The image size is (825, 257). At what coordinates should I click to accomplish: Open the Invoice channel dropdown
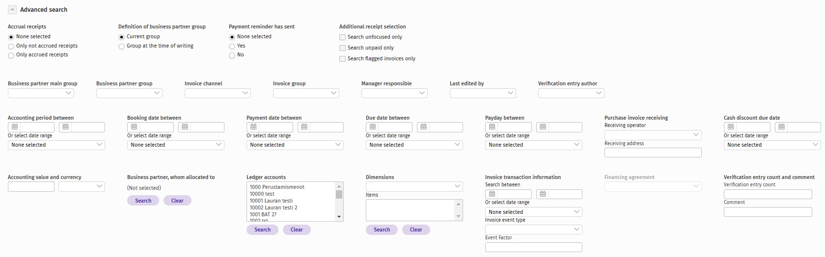(x=218, y=93)
